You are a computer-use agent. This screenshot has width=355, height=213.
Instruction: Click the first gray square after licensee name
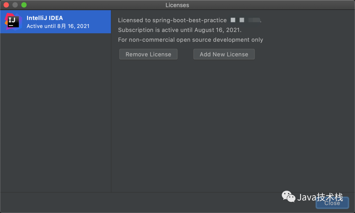click(233, 20)
